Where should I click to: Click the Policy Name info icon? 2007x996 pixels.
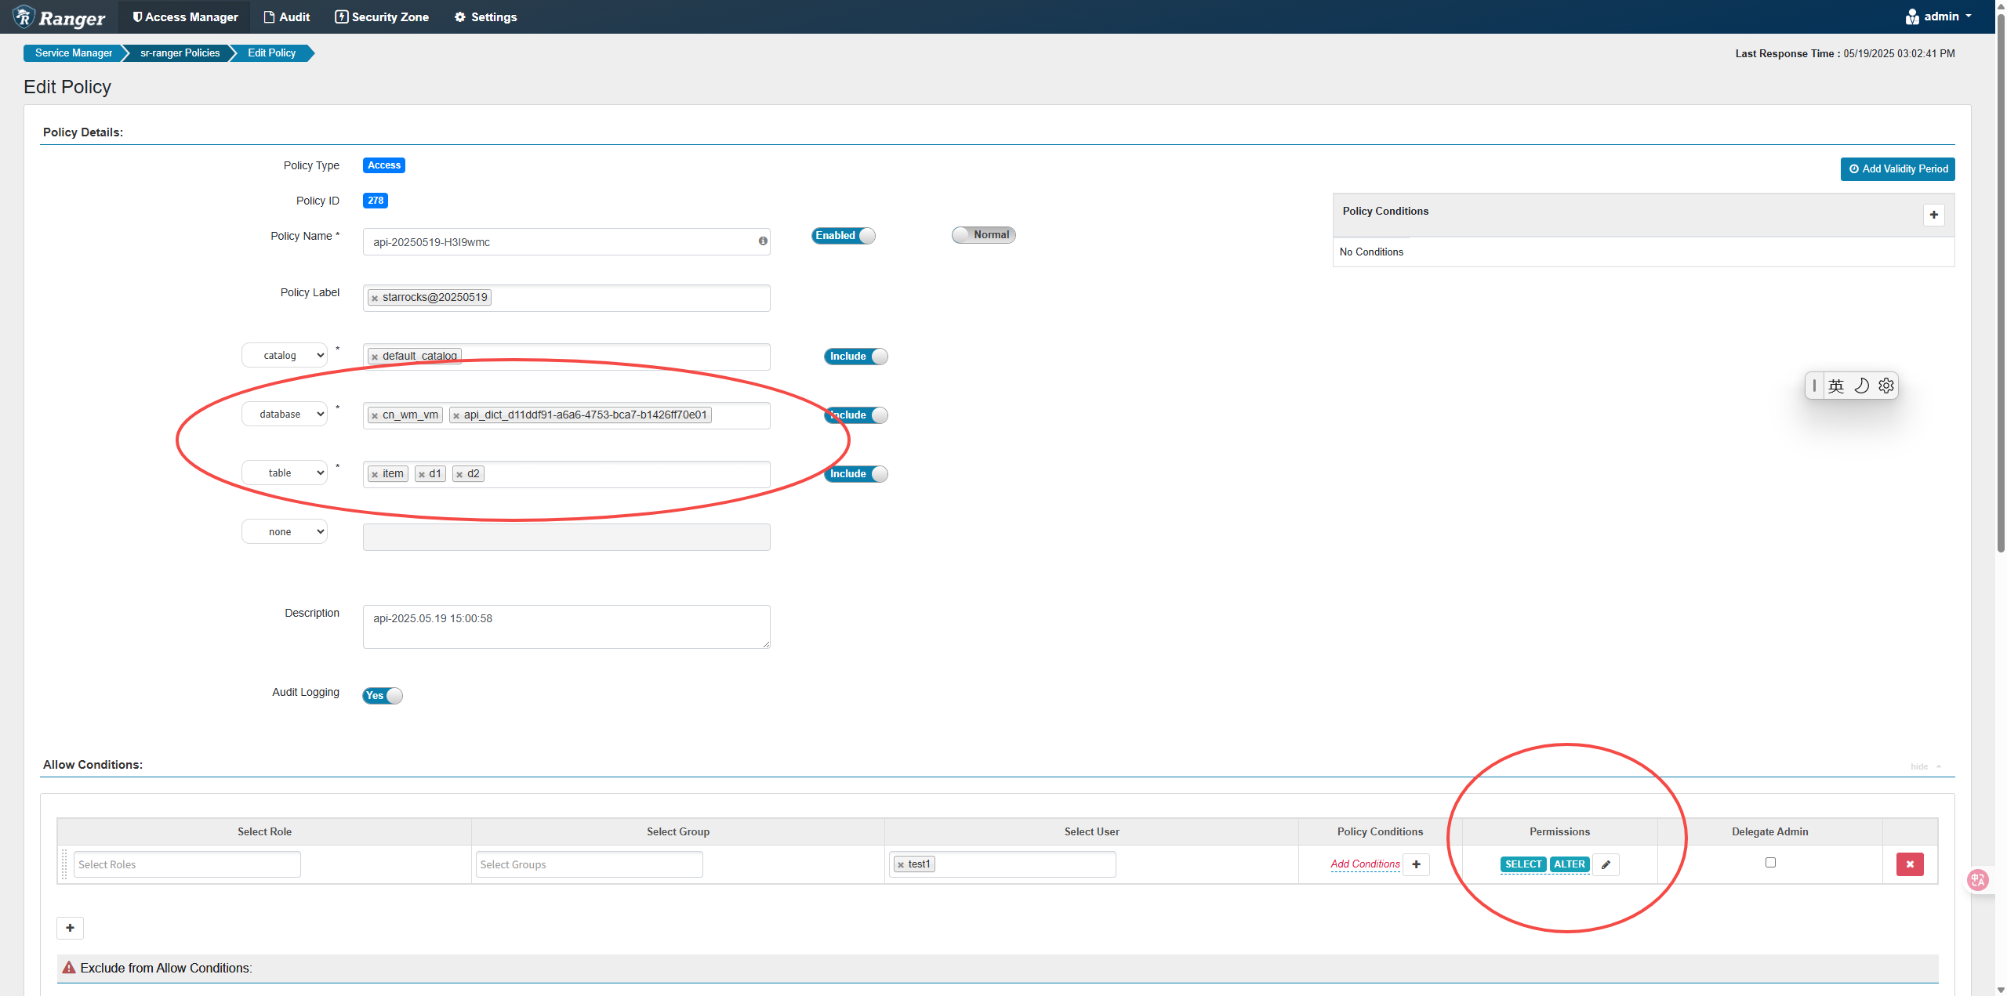[x=762, y=241]
